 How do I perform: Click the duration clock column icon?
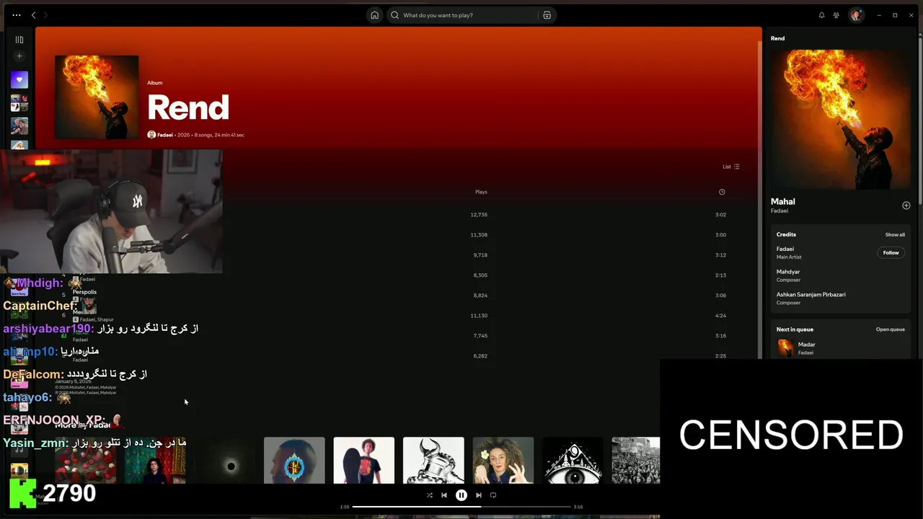pos(722,192)
